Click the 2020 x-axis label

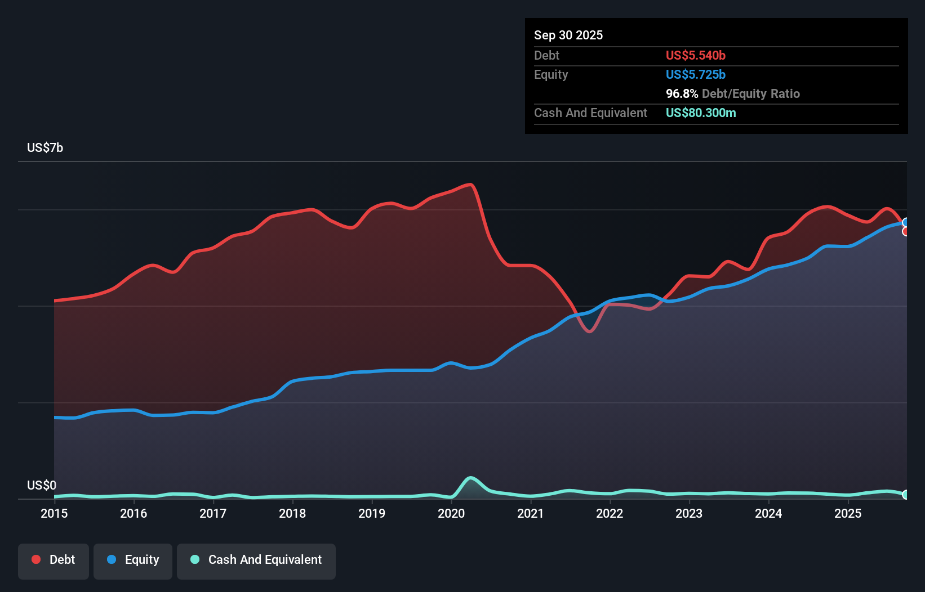pyautogui.click(x=451, y=513)
